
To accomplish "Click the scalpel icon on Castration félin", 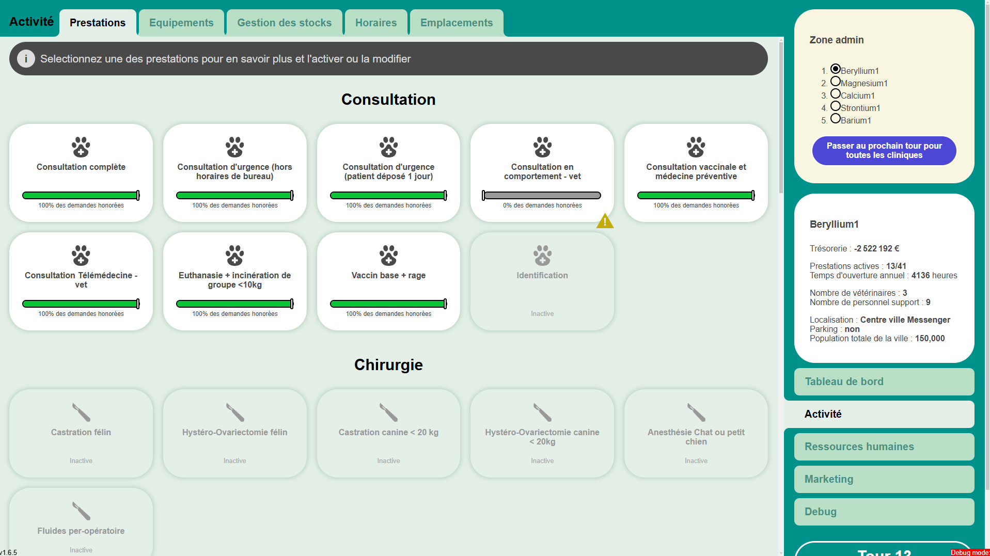I will pos(81,412).
